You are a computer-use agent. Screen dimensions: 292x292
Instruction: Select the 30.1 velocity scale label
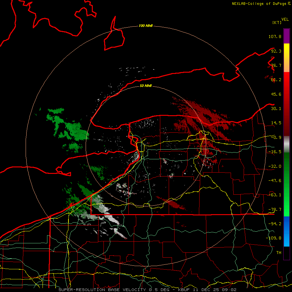[x=276, y=109]
